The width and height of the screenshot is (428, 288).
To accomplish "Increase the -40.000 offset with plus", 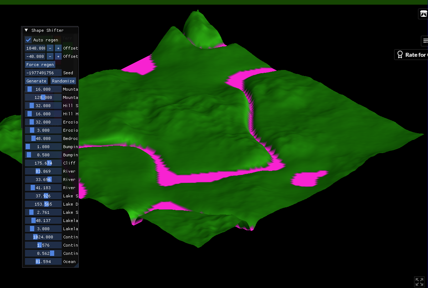I will coord(58,56).
